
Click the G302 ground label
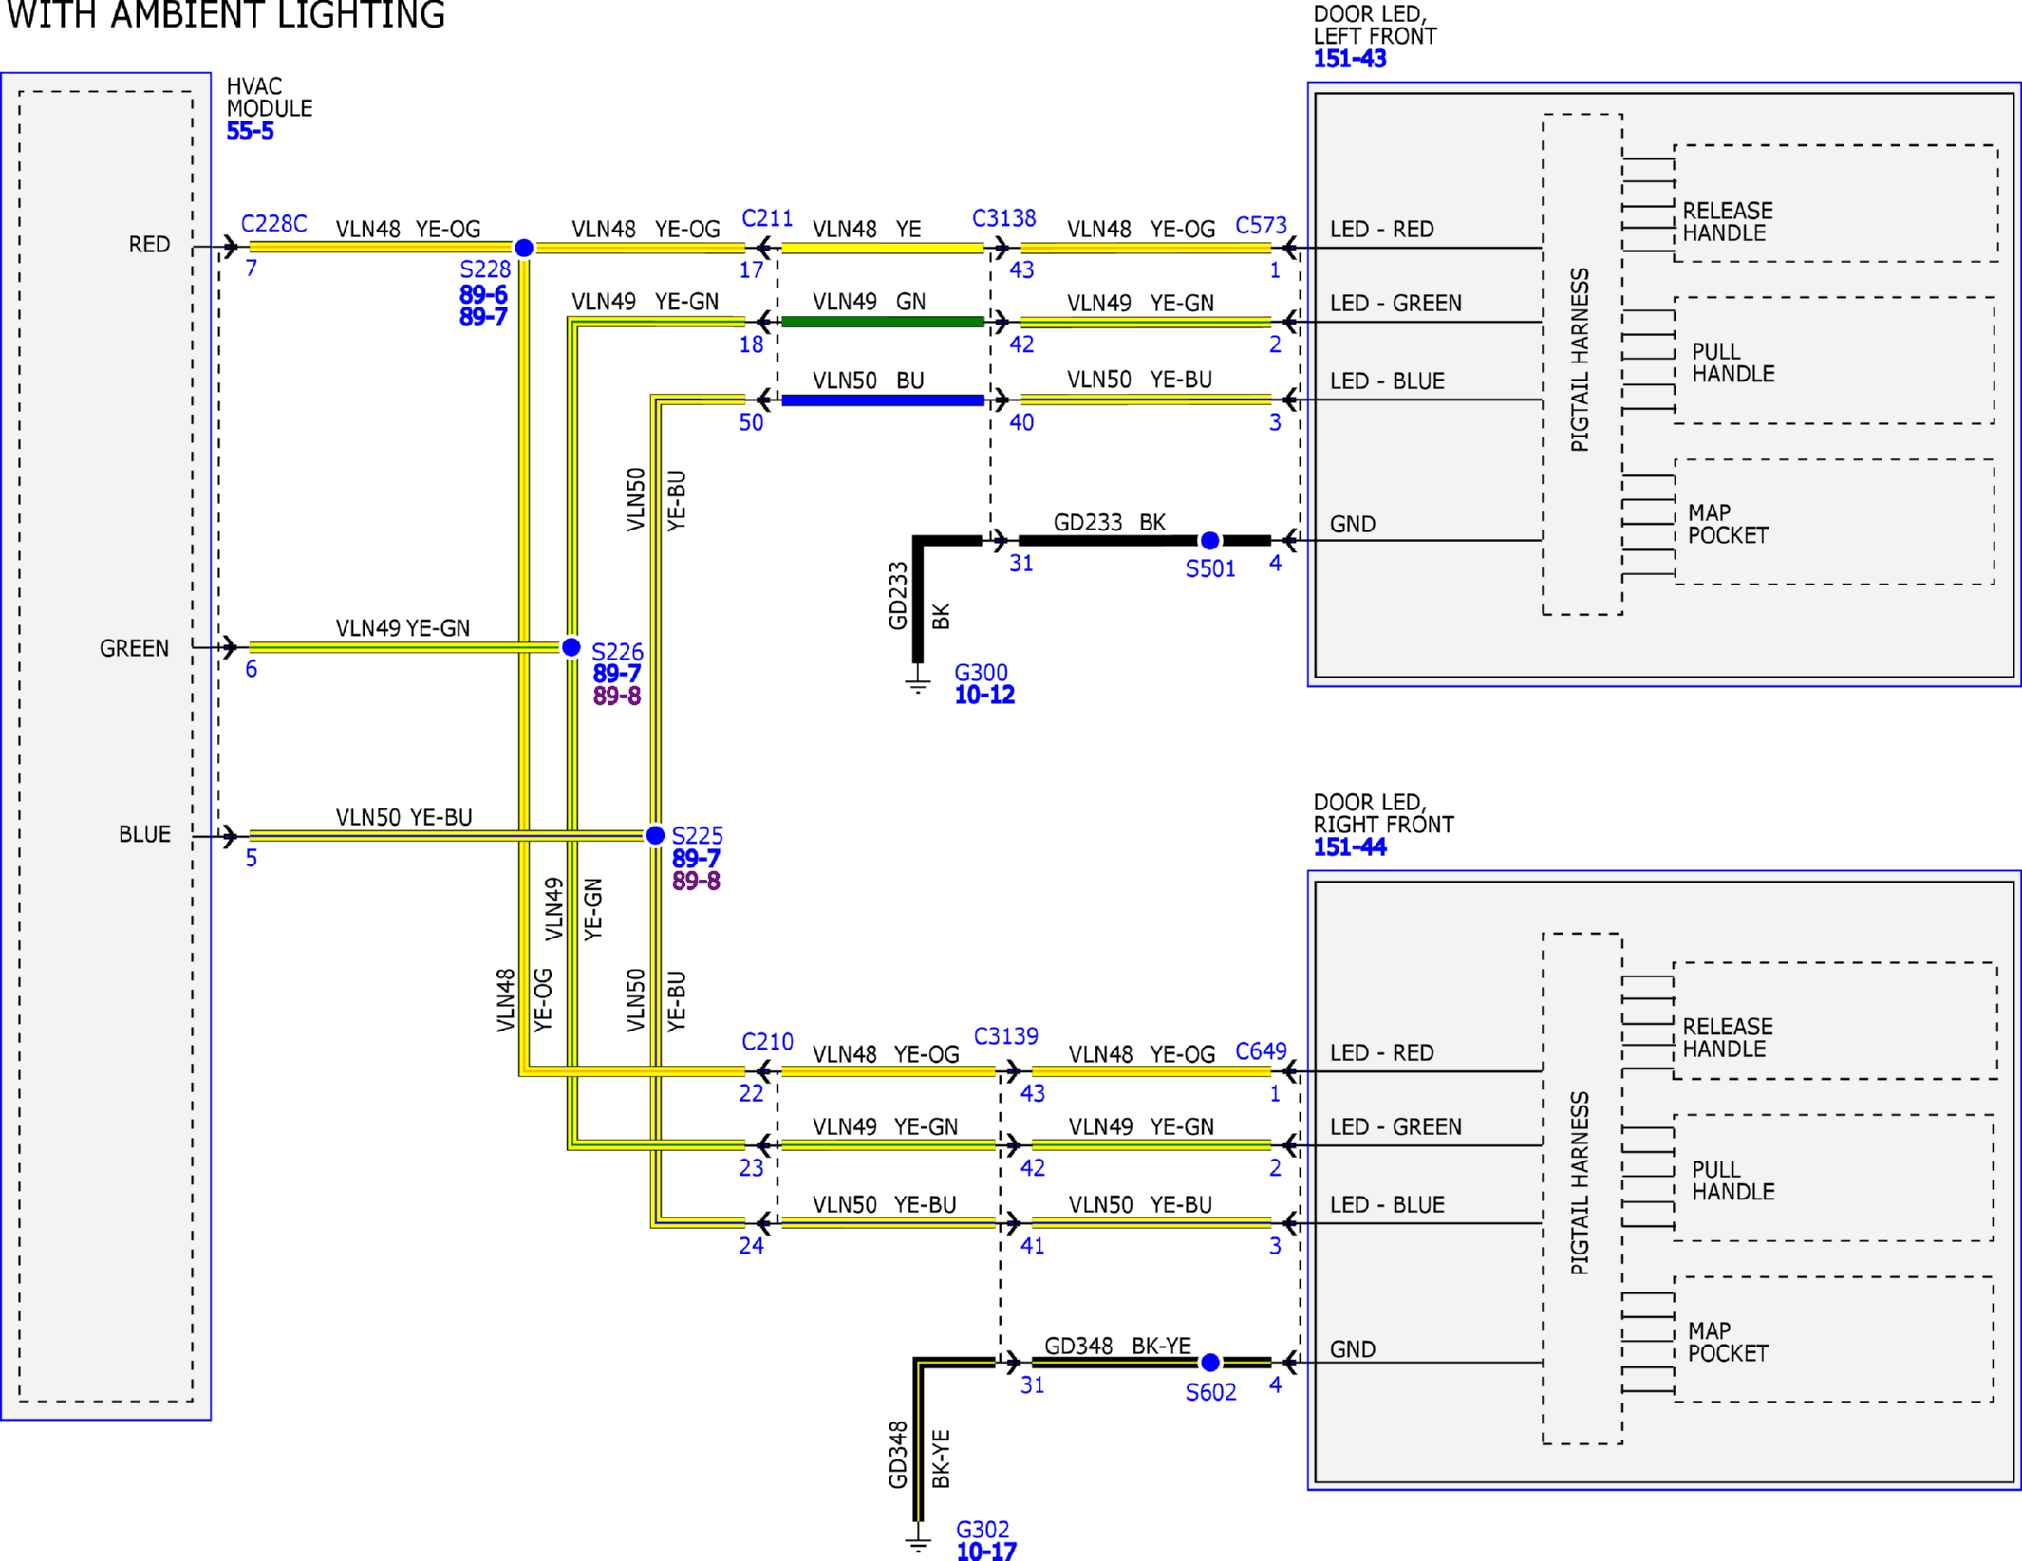tap(983, 1530)
